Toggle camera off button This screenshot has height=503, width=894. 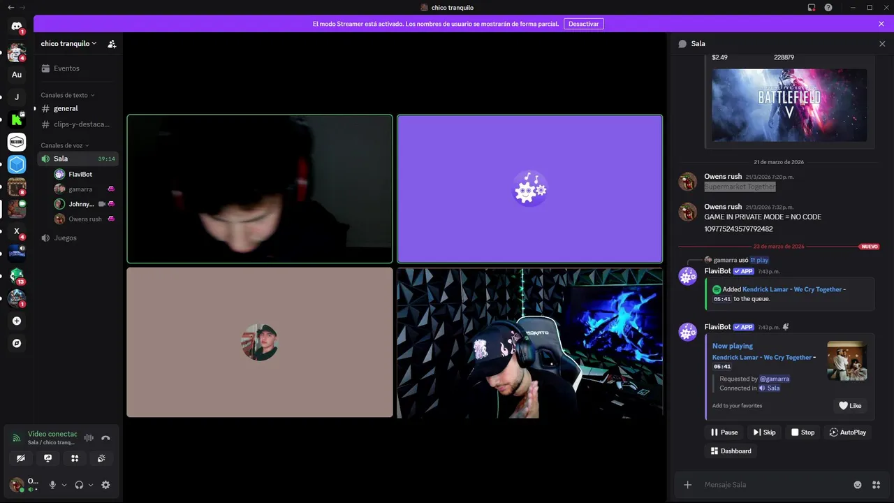tap(21, 458)
